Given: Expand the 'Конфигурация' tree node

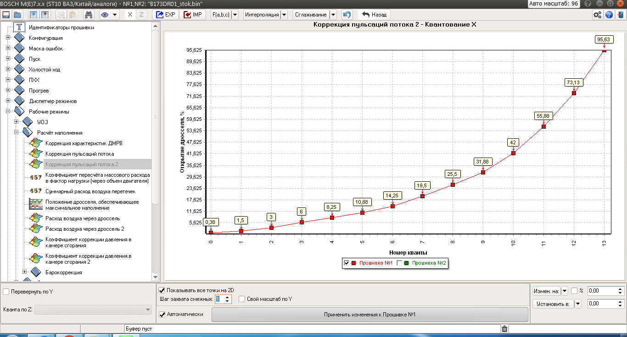Looking at the screenshot, I should [8, 38].
